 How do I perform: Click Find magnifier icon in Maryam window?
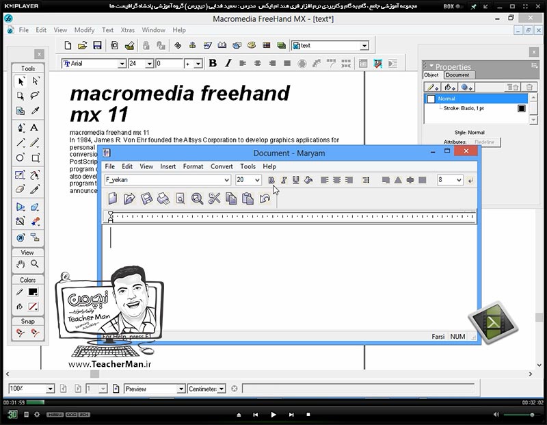tap(197, 198)
